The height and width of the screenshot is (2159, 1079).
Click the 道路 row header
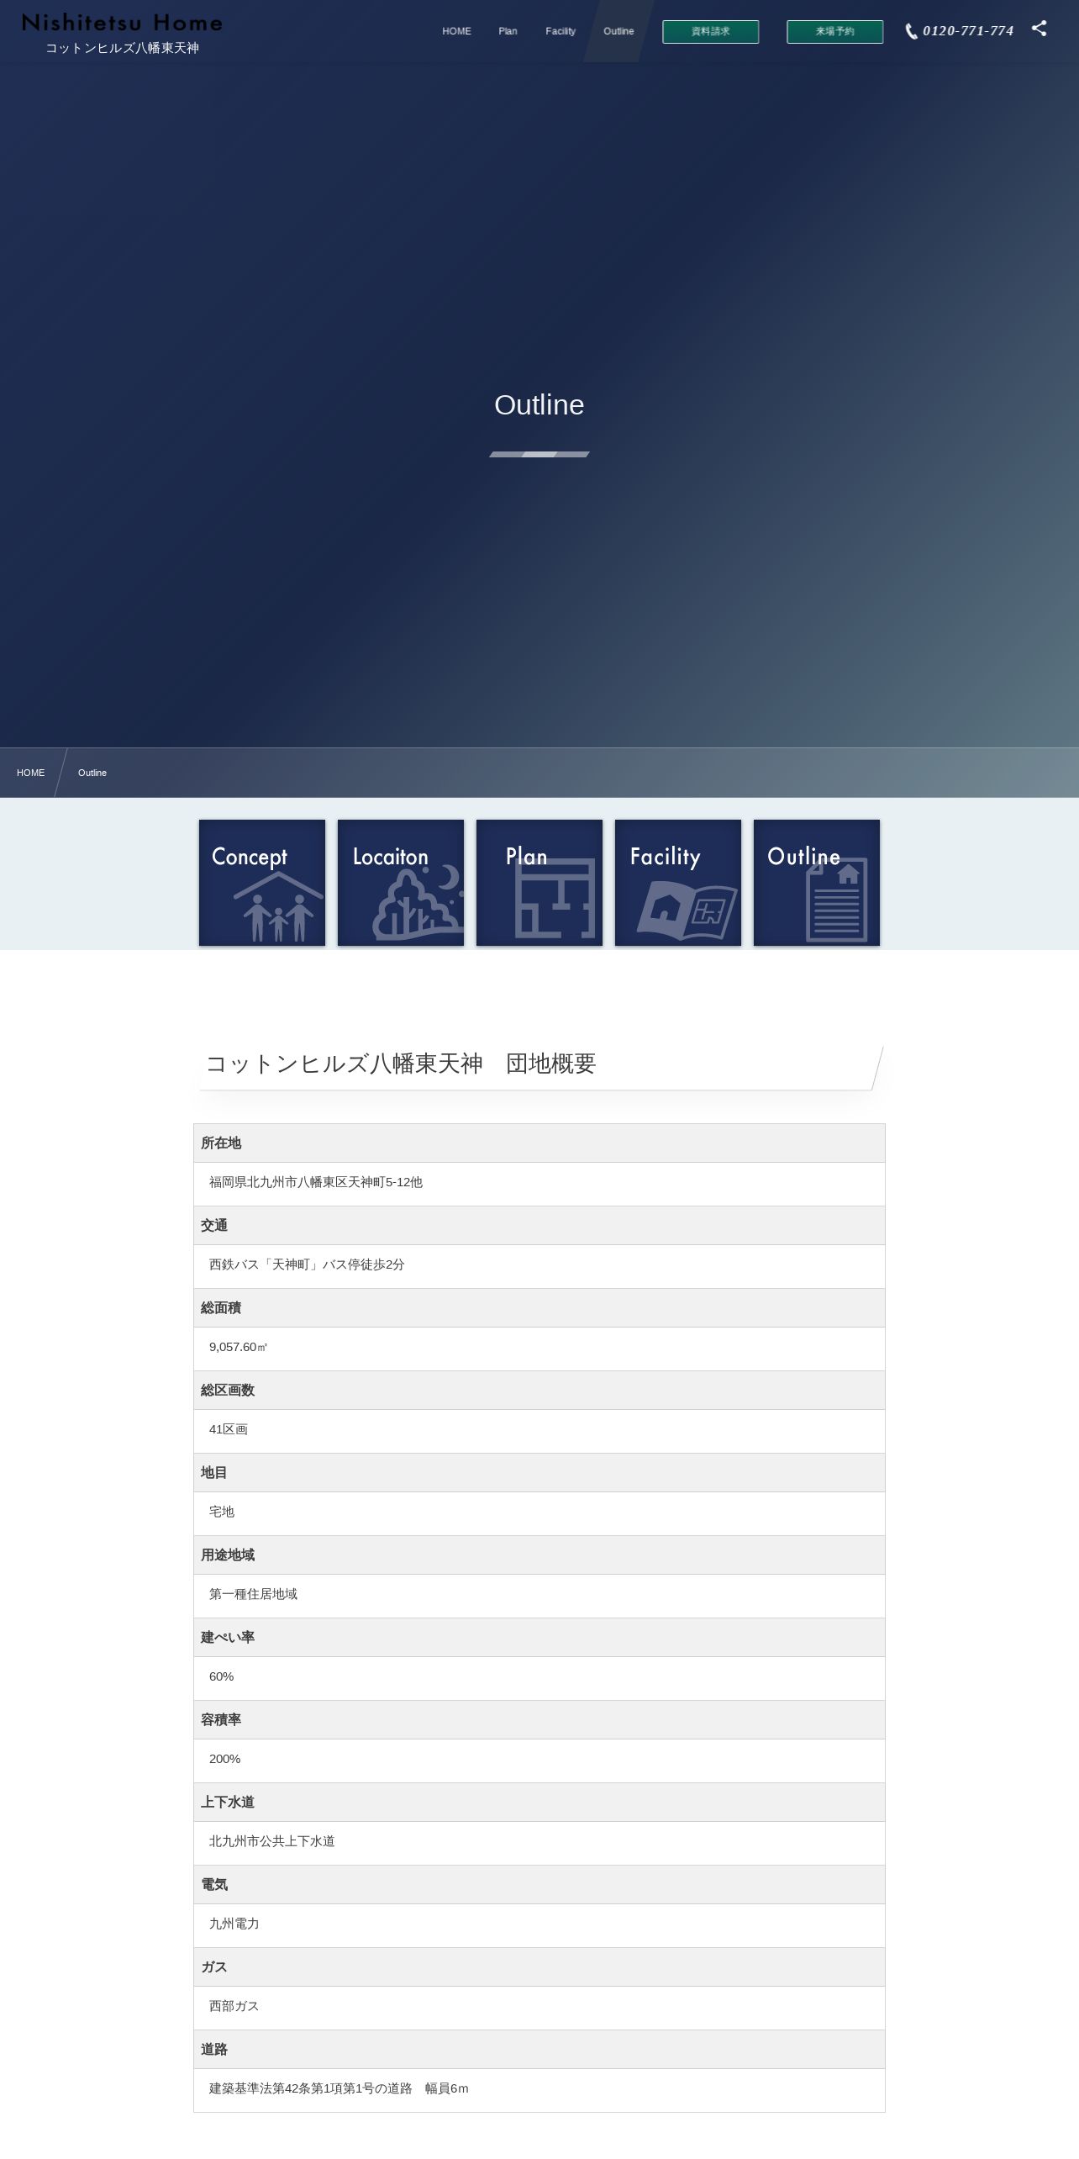click(539, 2050)
